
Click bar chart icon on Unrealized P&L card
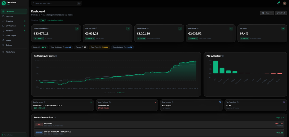pos(180,29)
